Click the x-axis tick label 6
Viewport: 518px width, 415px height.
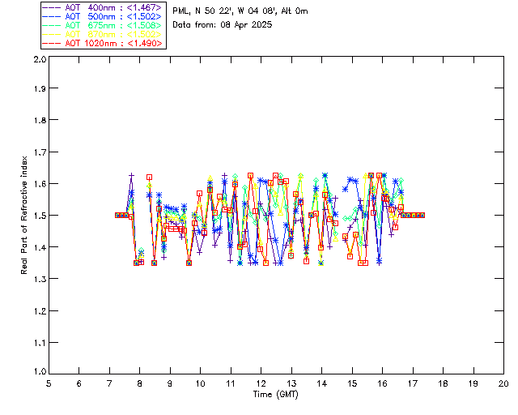[79, 383]
